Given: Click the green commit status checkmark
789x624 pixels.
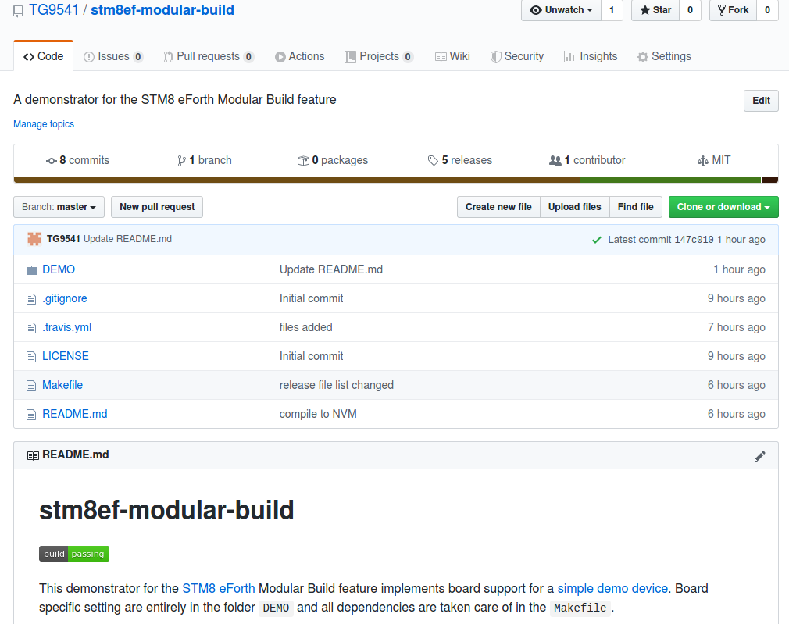Looking at the screenshot, I should (x=597, y=240).
